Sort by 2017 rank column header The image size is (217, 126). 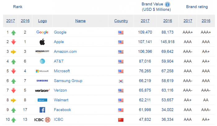[x=11, y=21]
